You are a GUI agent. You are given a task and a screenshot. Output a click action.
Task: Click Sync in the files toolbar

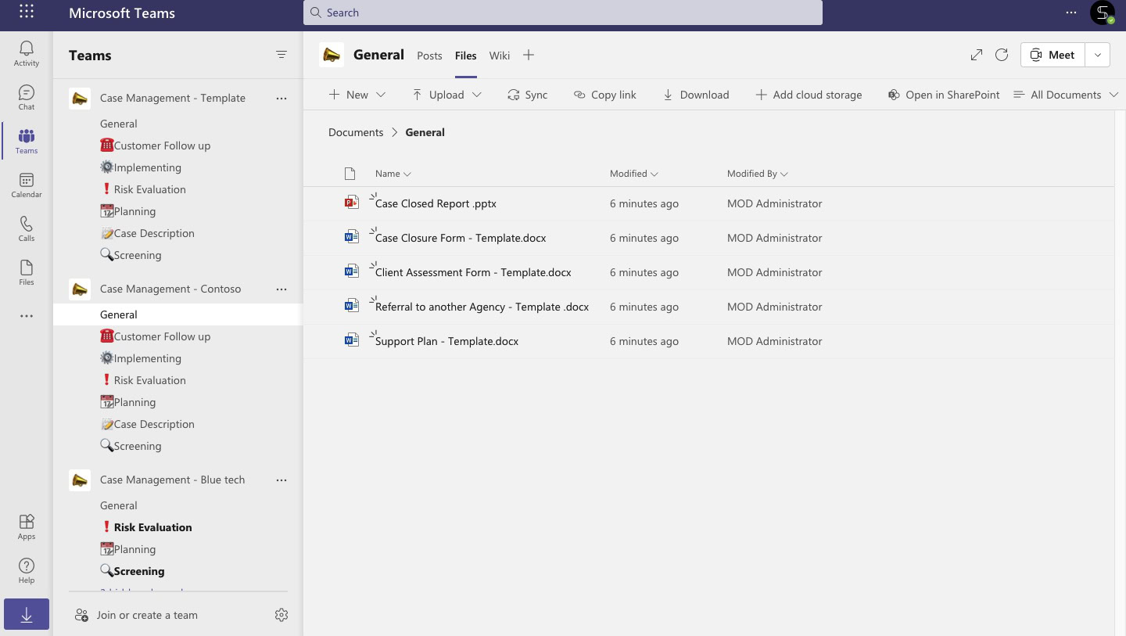[527, 95]
